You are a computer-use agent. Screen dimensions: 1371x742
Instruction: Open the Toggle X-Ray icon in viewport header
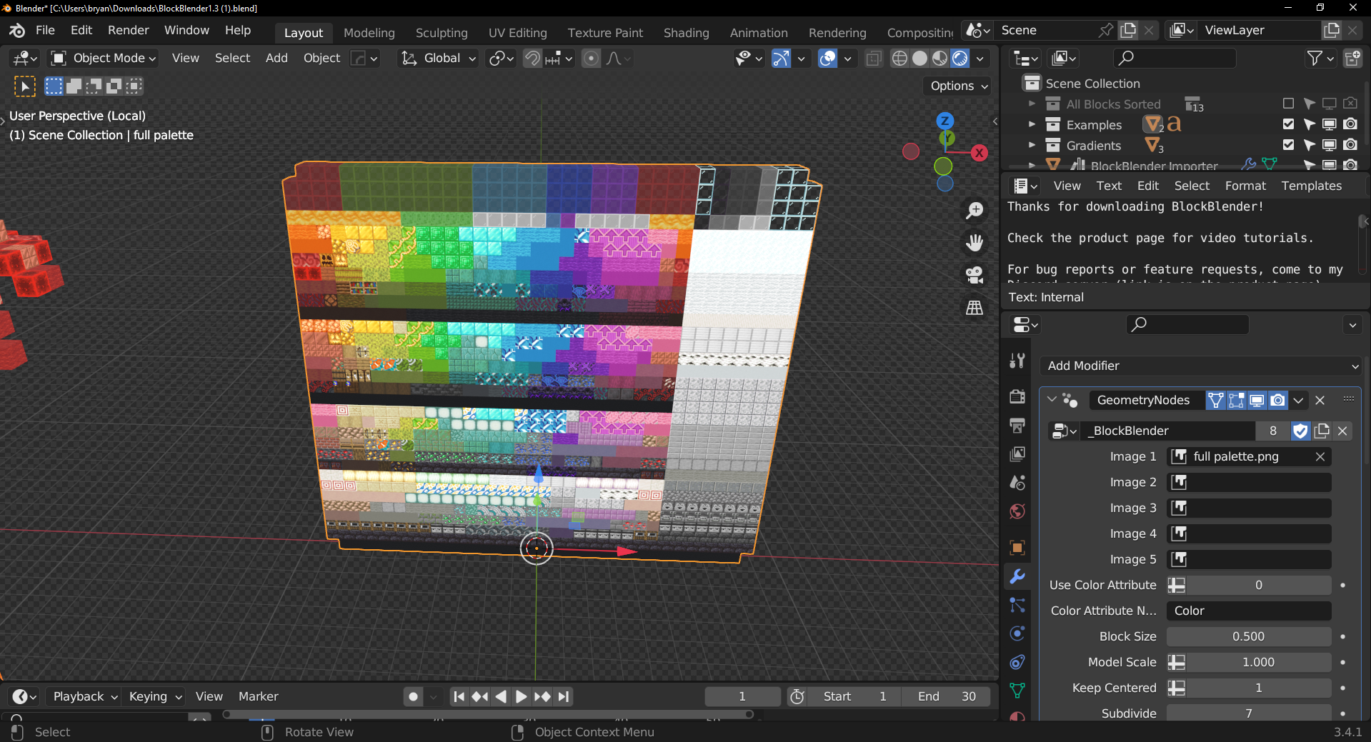tap(873, 58)
